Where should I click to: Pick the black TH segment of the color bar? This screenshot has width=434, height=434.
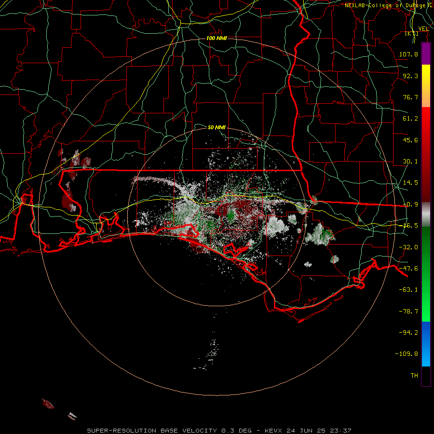coord(426,376)
